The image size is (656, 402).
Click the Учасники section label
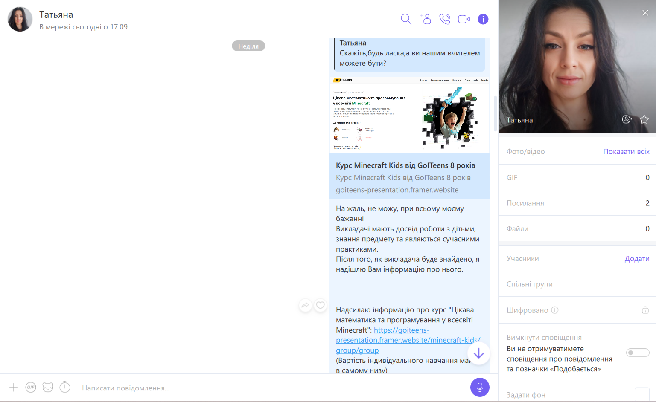(522, 258)
